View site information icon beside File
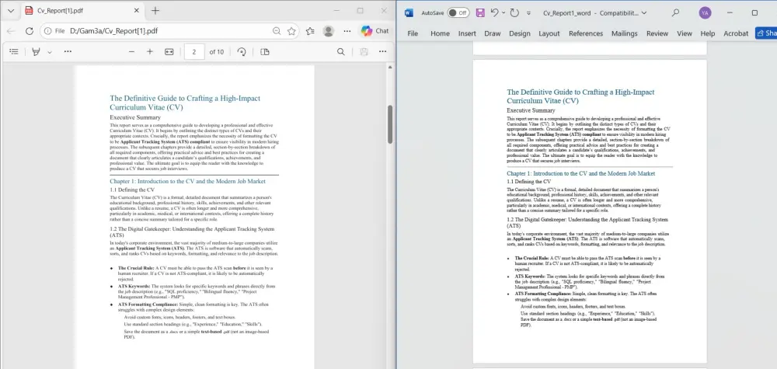 pyautogui.click(x=47, y=31)
